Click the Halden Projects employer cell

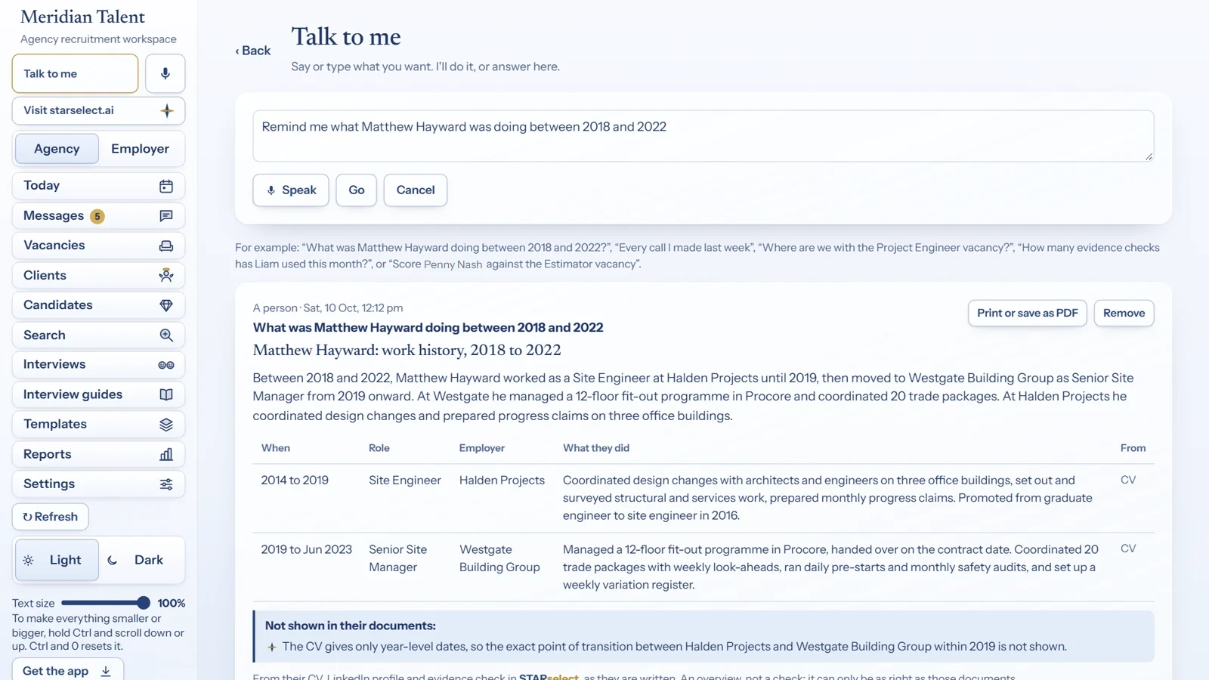[x=502, y=481]
